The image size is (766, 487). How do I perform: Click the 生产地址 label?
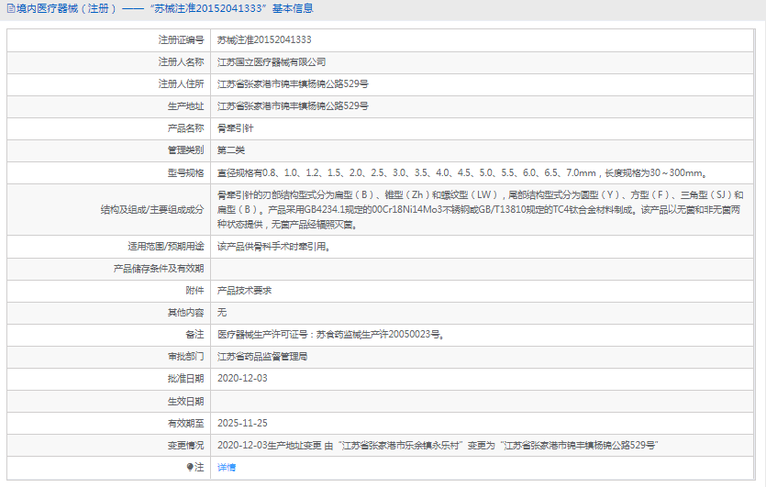[185, 106]
